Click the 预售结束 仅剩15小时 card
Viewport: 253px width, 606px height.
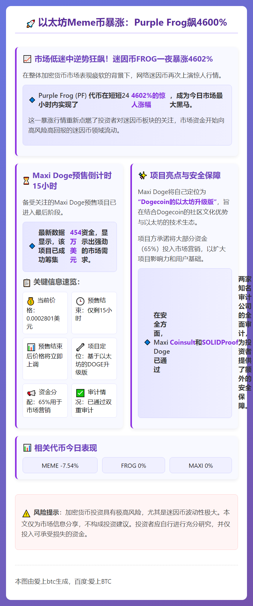point(94,313)
